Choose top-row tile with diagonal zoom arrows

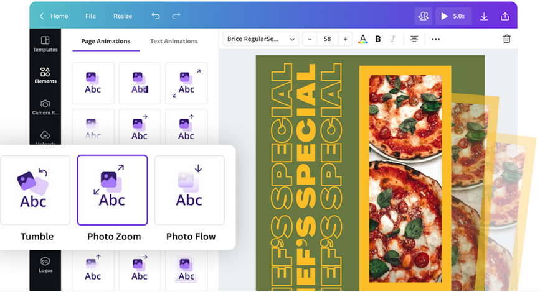pyautogui.click(x=186, y=83)
